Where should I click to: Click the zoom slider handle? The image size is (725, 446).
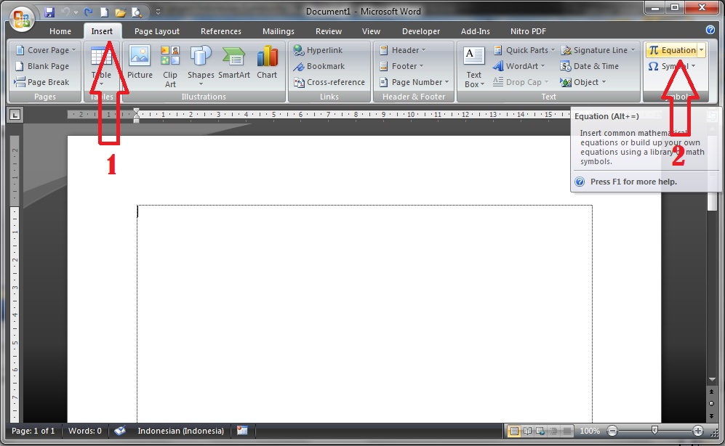click(654, 430)
